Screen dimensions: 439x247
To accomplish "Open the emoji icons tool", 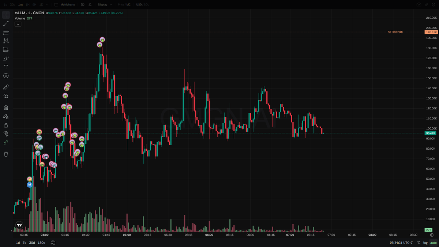I will click(6, 76).
